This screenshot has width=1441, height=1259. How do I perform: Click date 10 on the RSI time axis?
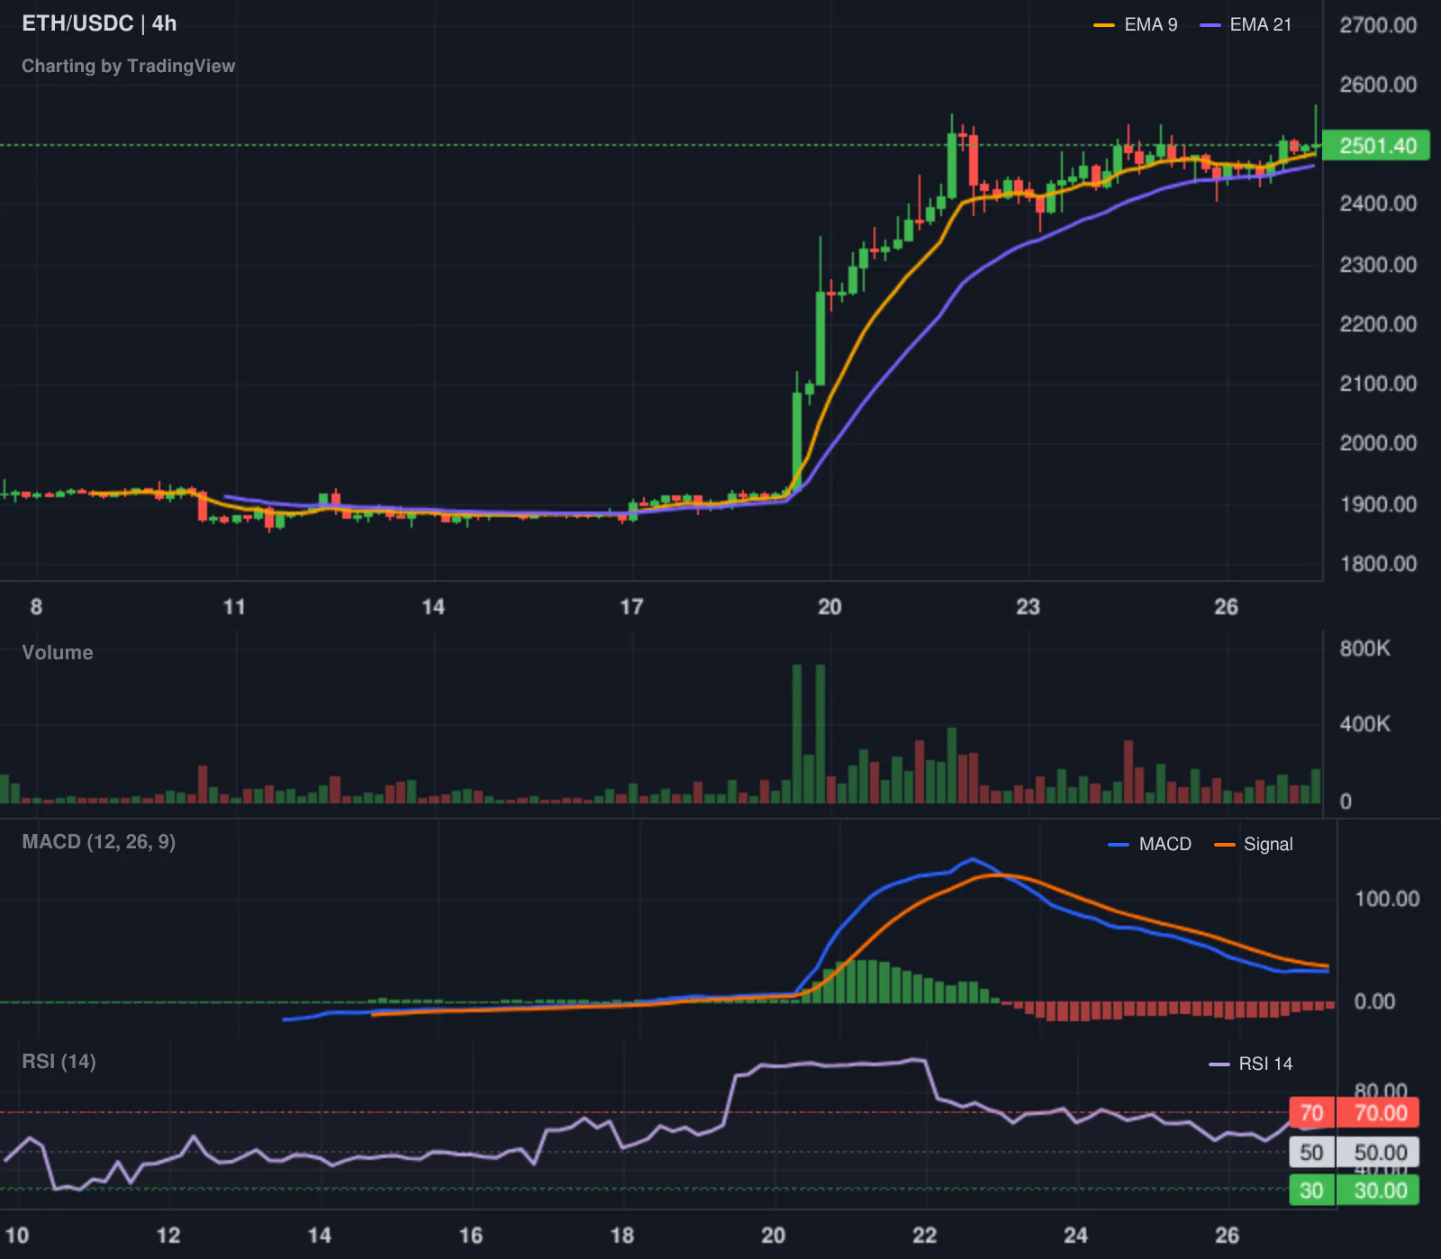(17, 1236)
